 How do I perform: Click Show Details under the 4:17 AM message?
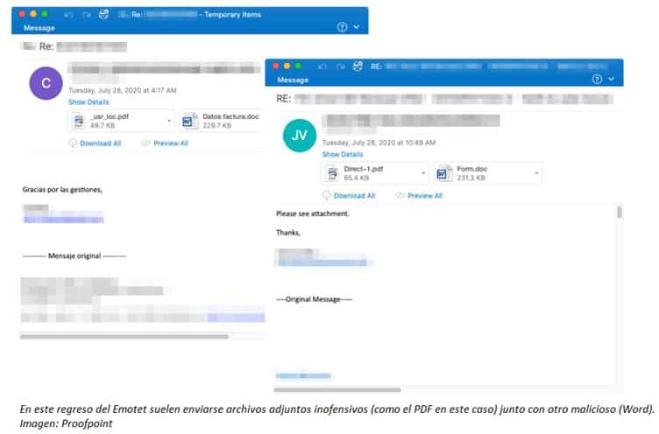(89, 102)
